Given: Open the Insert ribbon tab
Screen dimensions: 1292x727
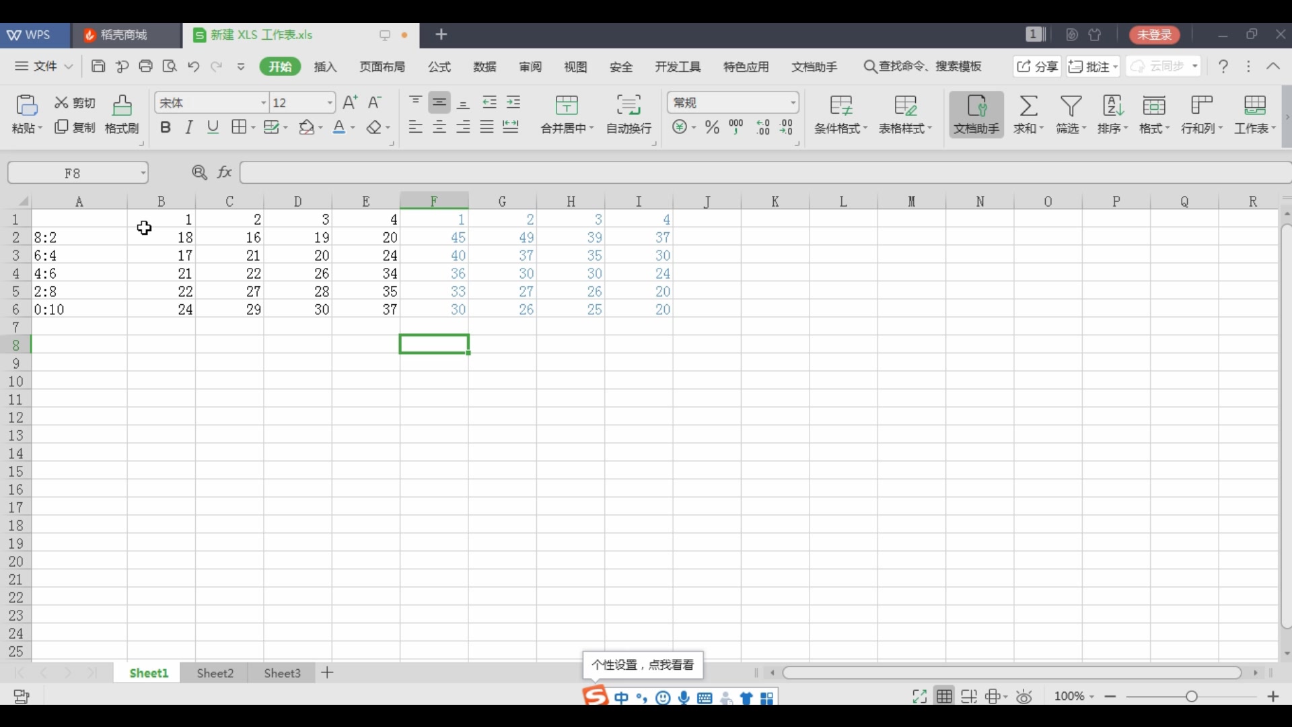Looking at the screenshot, I should [x=325, y=67].
